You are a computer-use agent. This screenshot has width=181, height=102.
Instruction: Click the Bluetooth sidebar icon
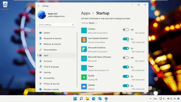pos(40,38)
